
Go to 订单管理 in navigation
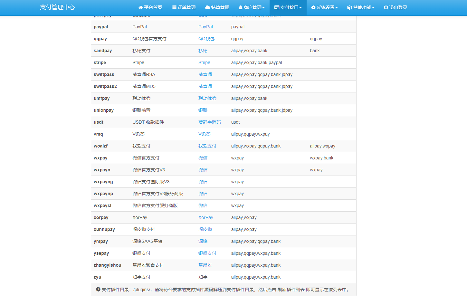[184, 7]
